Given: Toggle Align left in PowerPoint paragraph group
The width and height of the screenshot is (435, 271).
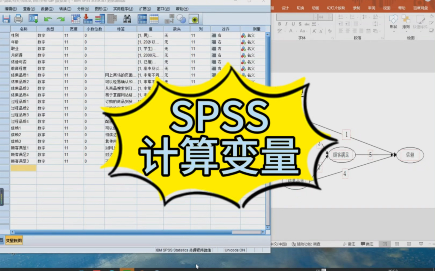Looking at the screenshot, I should click(341, 31).
